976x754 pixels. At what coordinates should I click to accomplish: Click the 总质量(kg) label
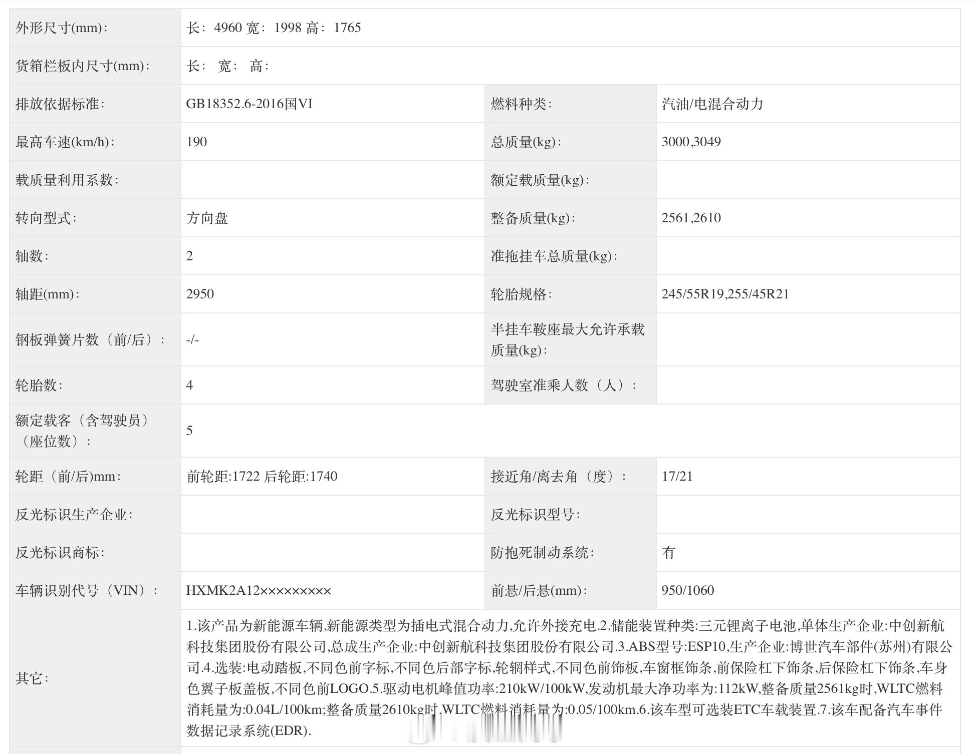coord(526,142)
